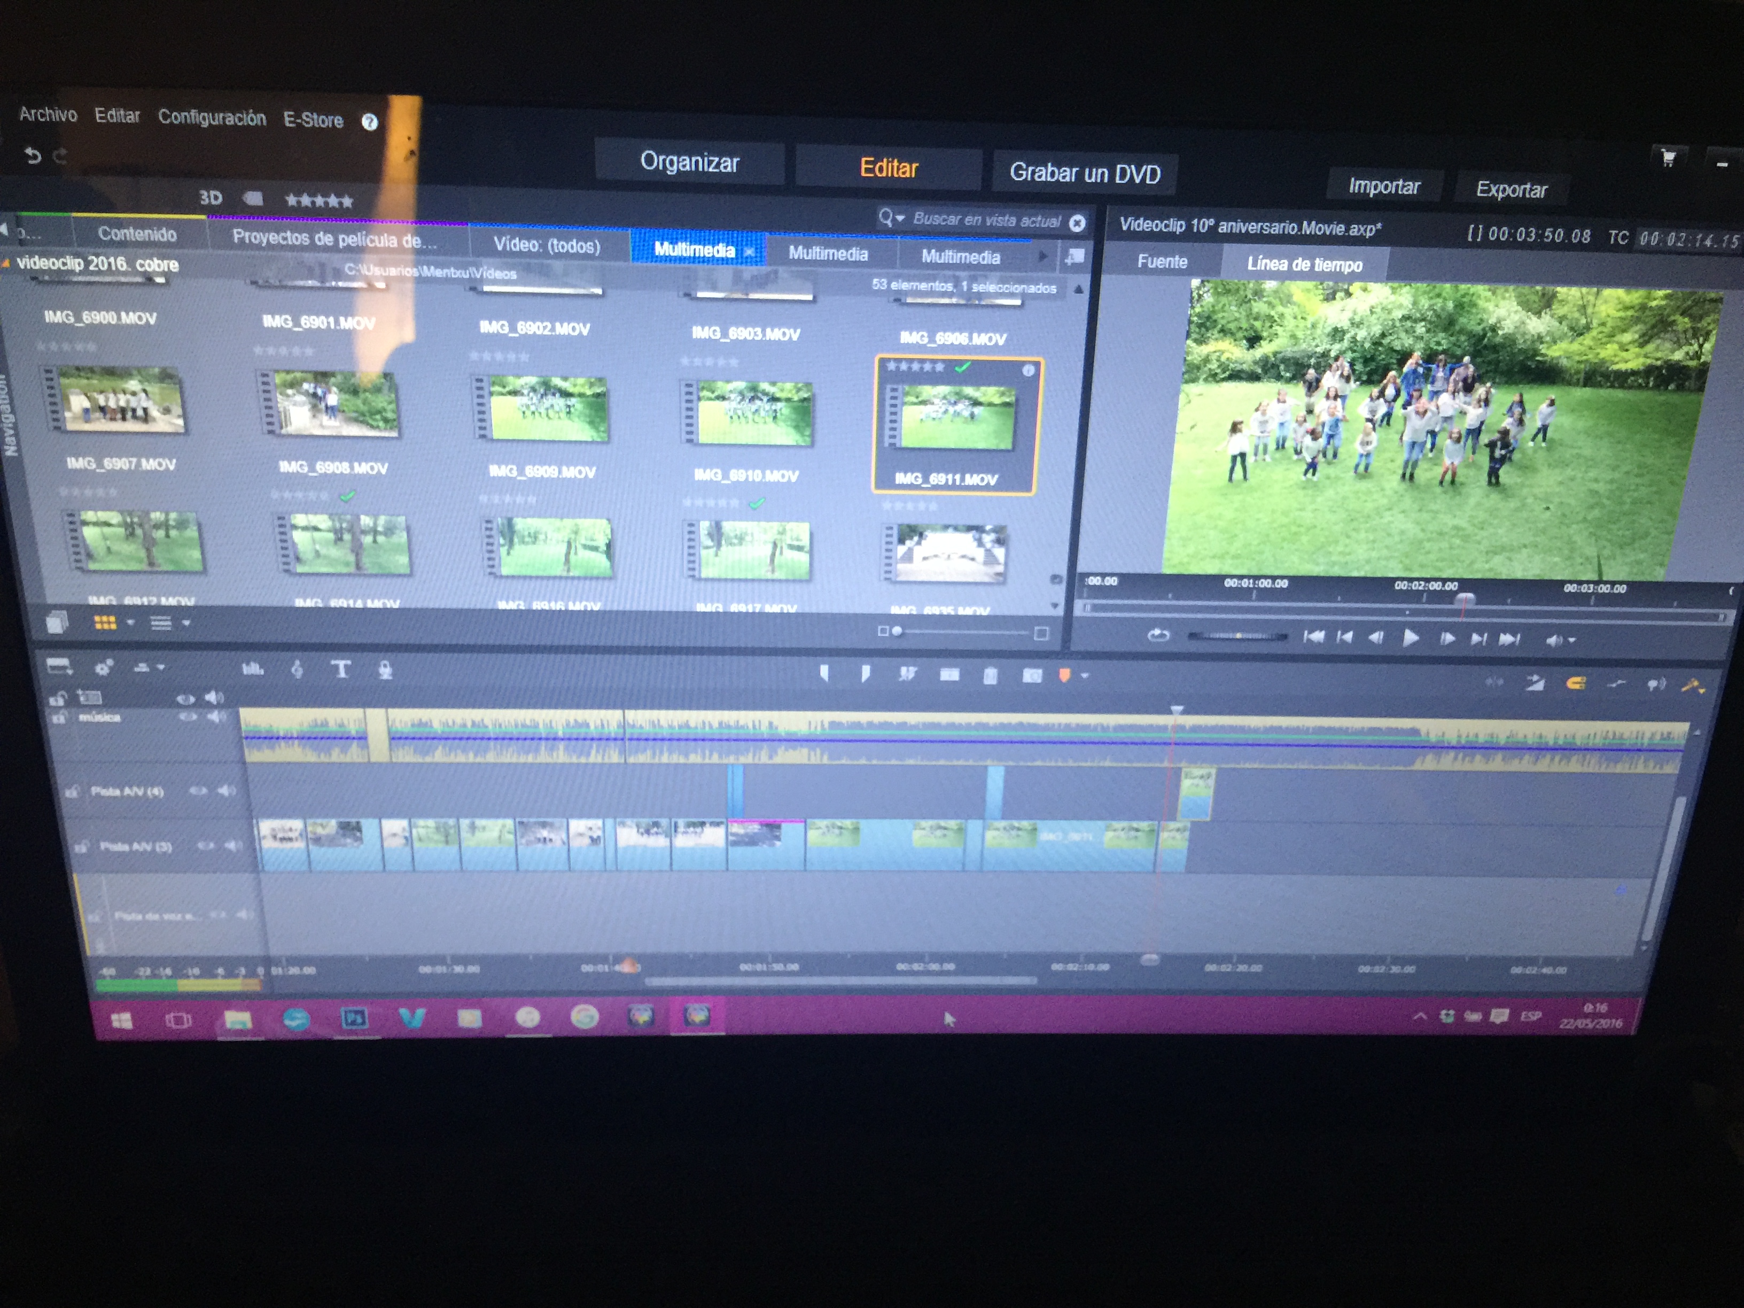Set the mark-out point on the timeline
This screenshot has width=1744, height=1308.
pyautogui.click(x=866, y=674)
